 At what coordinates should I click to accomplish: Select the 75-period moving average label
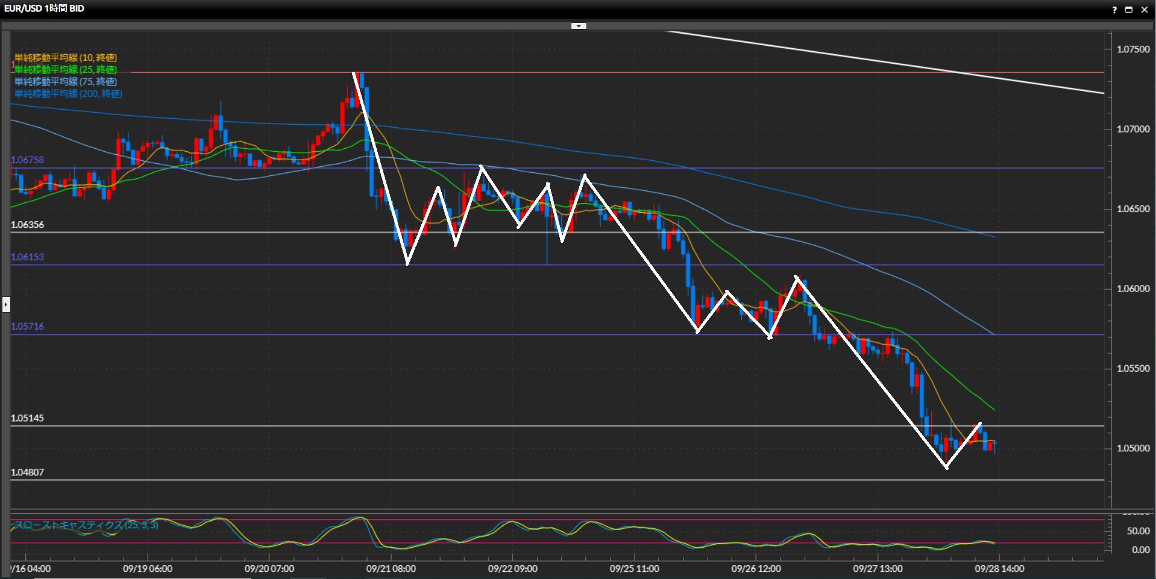[66, 82]
